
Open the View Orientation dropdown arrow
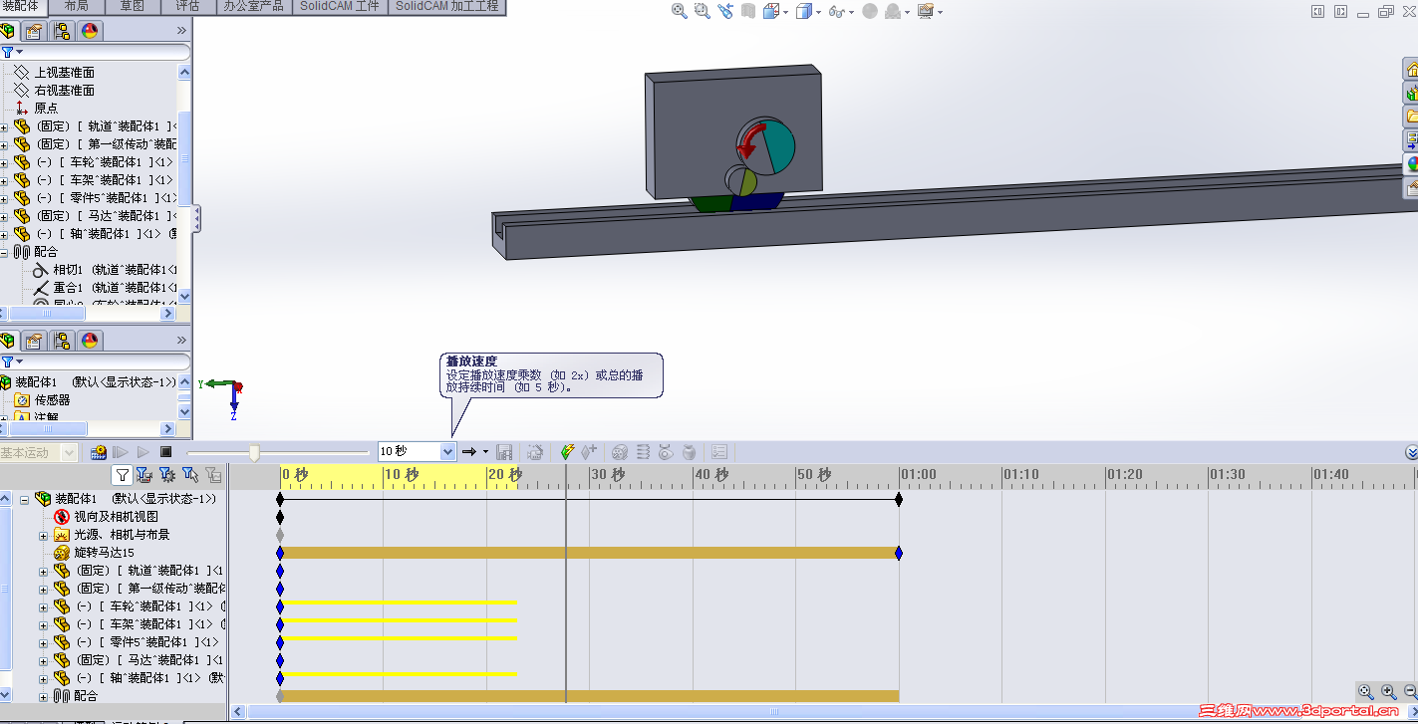[x=785, y=12]
